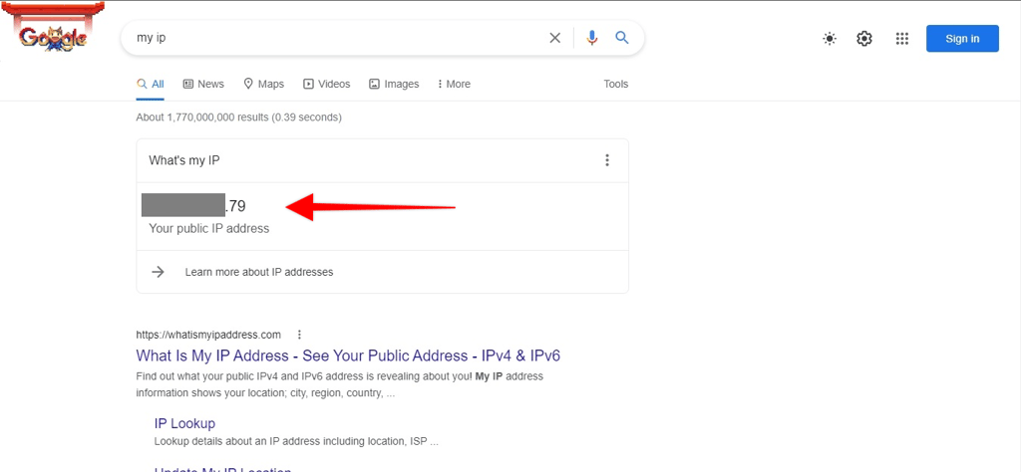
Task: Expand the More search filters menu
Action: click(x=454, y=84)
